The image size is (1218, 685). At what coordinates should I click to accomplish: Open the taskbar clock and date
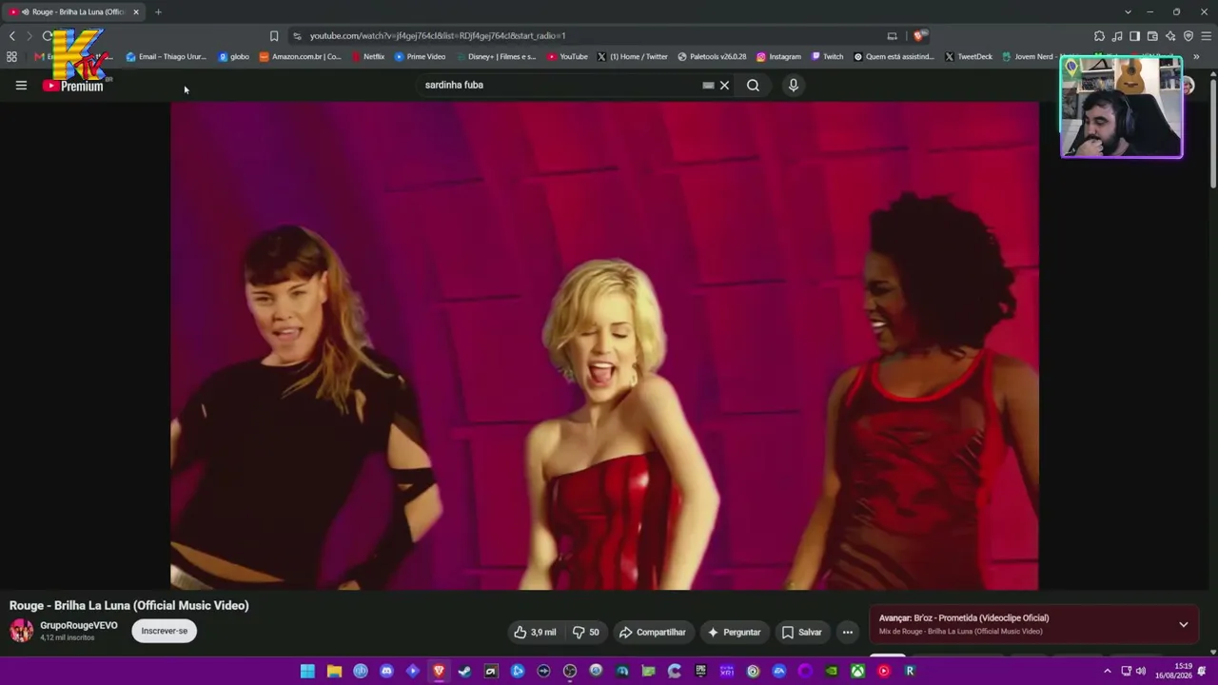[1173, 672]
